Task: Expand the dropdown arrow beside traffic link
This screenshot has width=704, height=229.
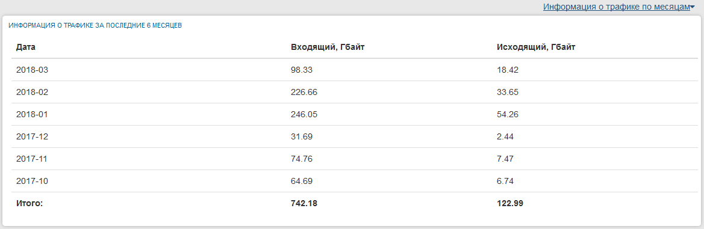Action: (692, 7)
